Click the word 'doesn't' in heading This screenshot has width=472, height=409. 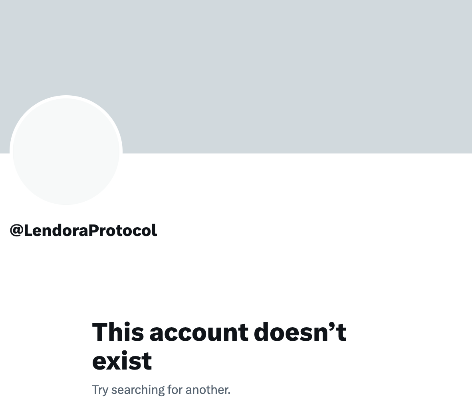pos(300,332)
